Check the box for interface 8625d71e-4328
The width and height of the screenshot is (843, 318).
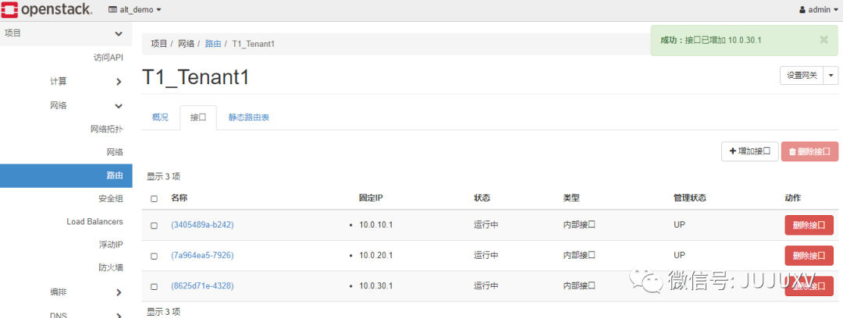[x=154, y=286]
